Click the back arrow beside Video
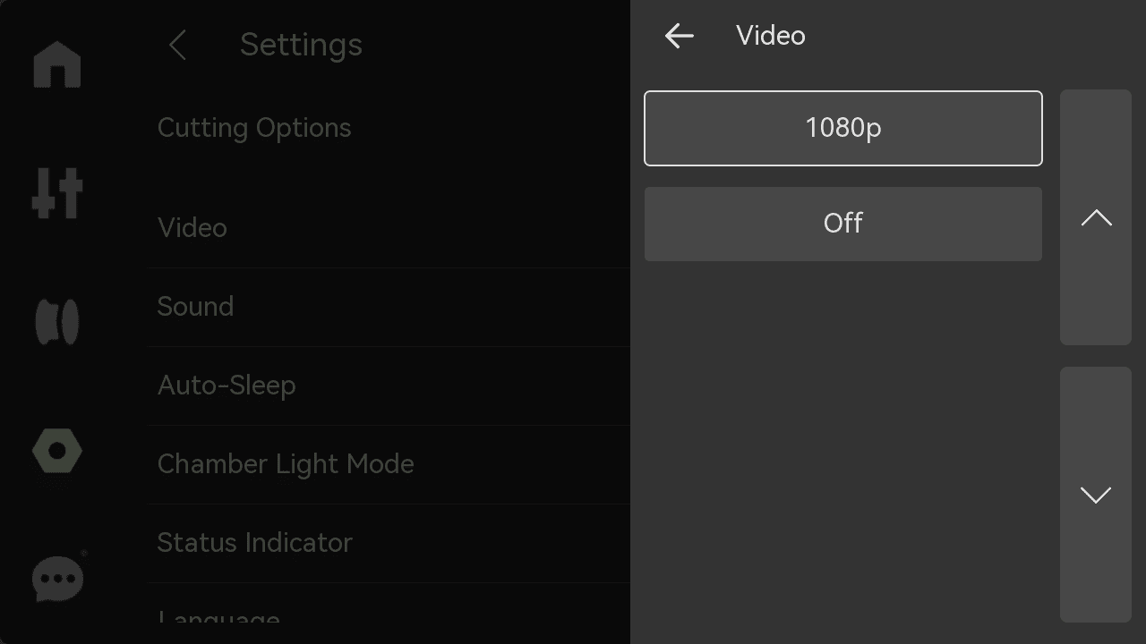Image resolution: width=1146 pixels, height=644 pixels. (680, 36)
